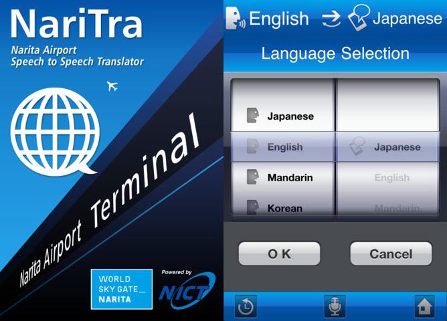
Task: Tap the NICT powered-by logo
Action: 187,290
